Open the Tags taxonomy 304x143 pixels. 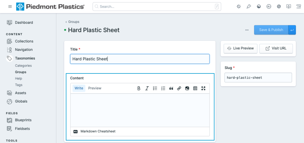click(x=19, y=85)
